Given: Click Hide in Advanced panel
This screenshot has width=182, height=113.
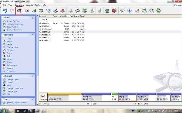Looking at the screenshot, I should pos(9,85).
